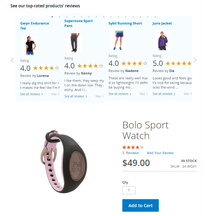Open the Gwyn Endurance Tee product link
Viewport: 210px width, 216px height.
click(x=35, y=26)
